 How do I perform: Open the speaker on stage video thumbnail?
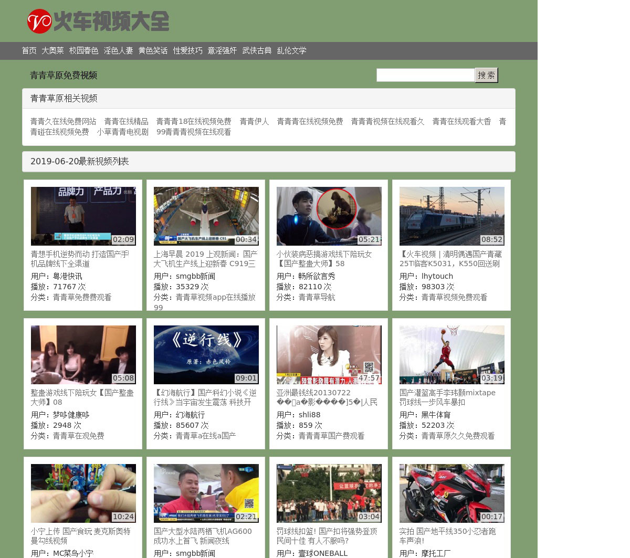(x=83, y=216)
